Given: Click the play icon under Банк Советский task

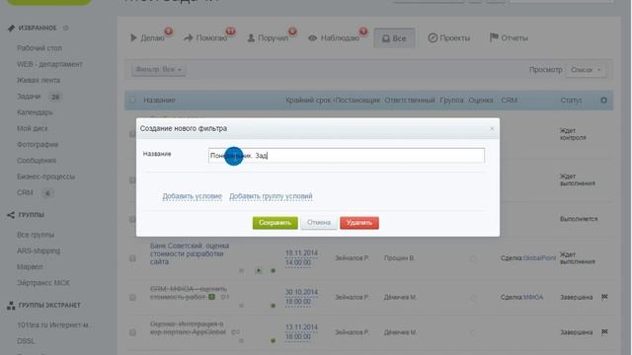Looking at the screenshot, I should point(259,270).
